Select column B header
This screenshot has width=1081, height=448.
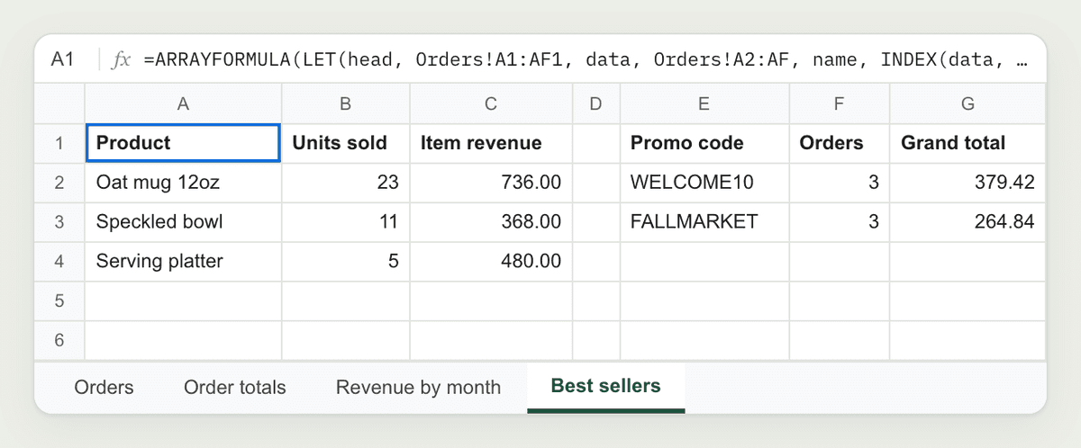pyautogui.click(x=345, y=104)
